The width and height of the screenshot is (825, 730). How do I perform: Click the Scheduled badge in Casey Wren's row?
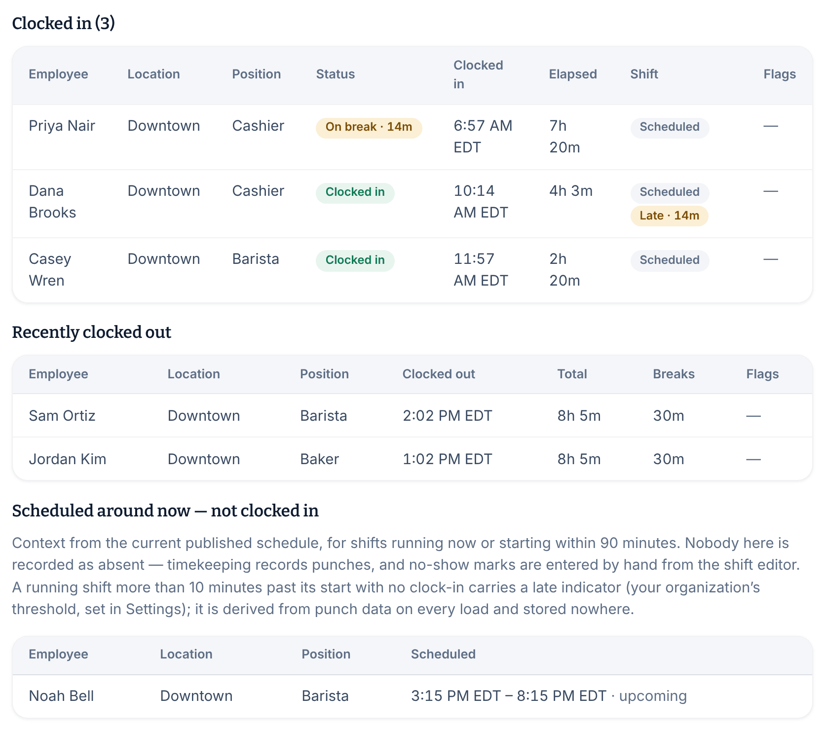(670, 260)
